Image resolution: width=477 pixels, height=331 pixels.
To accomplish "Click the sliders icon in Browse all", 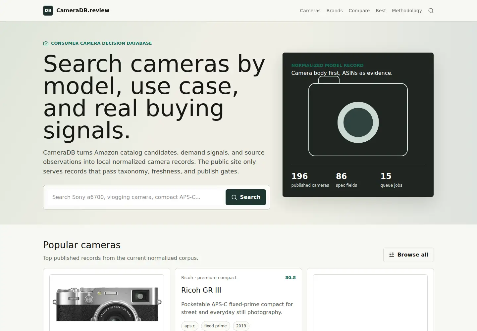I will 392,255.
